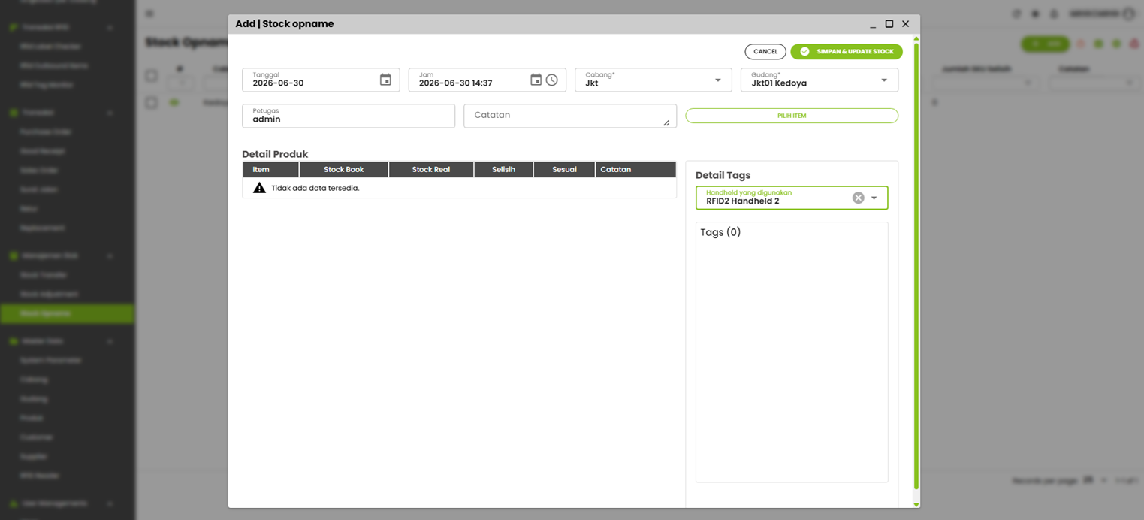Expand the Cabang dropdown

tap(717, 80)
